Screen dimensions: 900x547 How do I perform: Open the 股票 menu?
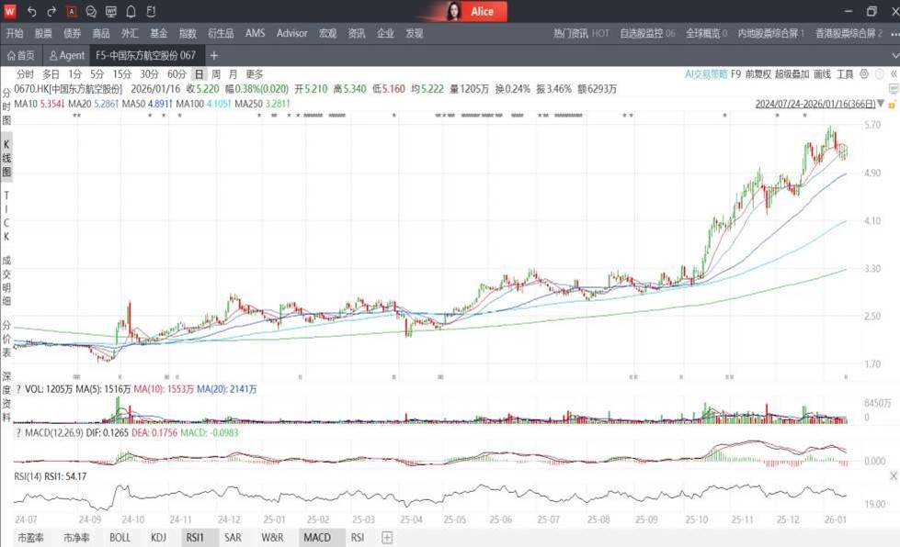pyautogui.click(x=43, y=33)
